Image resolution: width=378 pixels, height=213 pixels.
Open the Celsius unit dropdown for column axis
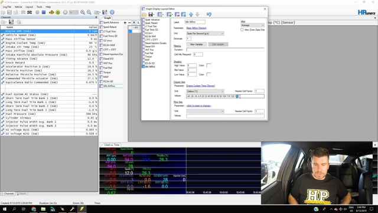click(x=205, y=91)
